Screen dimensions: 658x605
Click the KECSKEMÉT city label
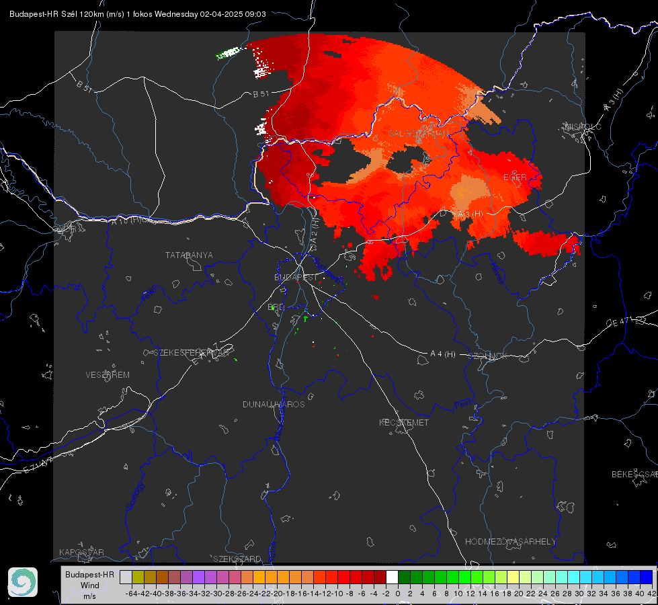(x=404, y=423)
